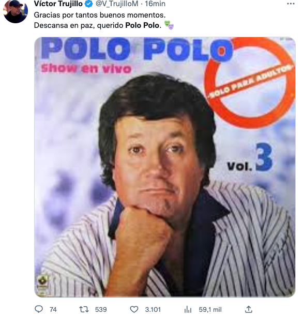This screenshot has height=317, width=304.
Task: Click the 3.101 likes count
Action: [x=153, y=310]
